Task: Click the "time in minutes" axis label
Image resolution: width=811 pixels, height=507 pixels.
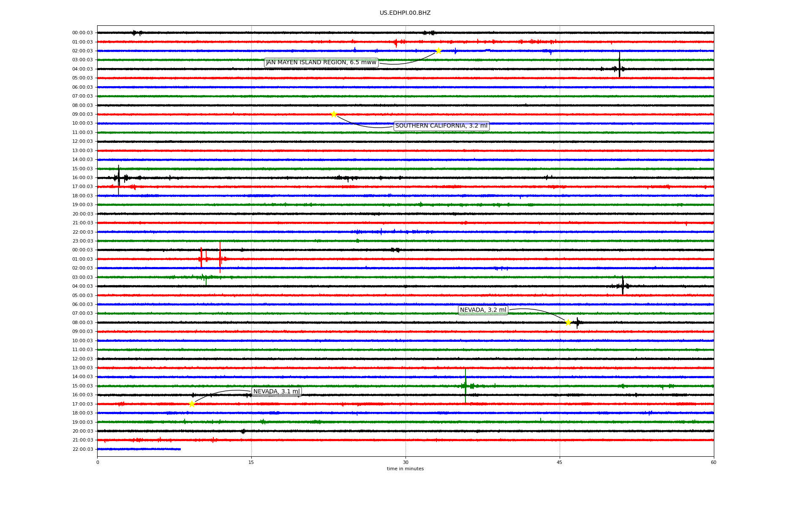Action: click(405, 469)
